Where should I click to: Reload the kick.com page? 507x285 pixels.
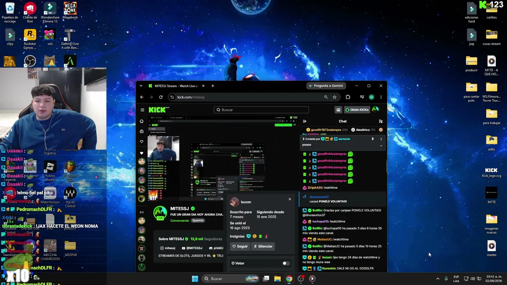pyautogui.click(x=161, y=97)
